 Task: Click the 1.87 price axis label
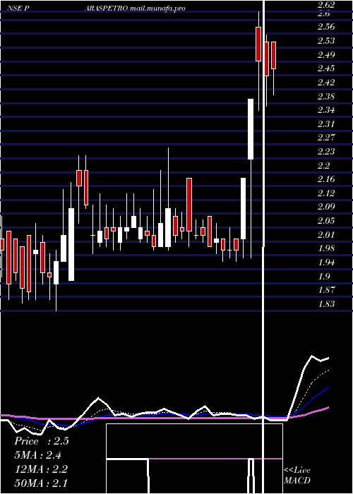pyautogui.click(x=326, y=290)
